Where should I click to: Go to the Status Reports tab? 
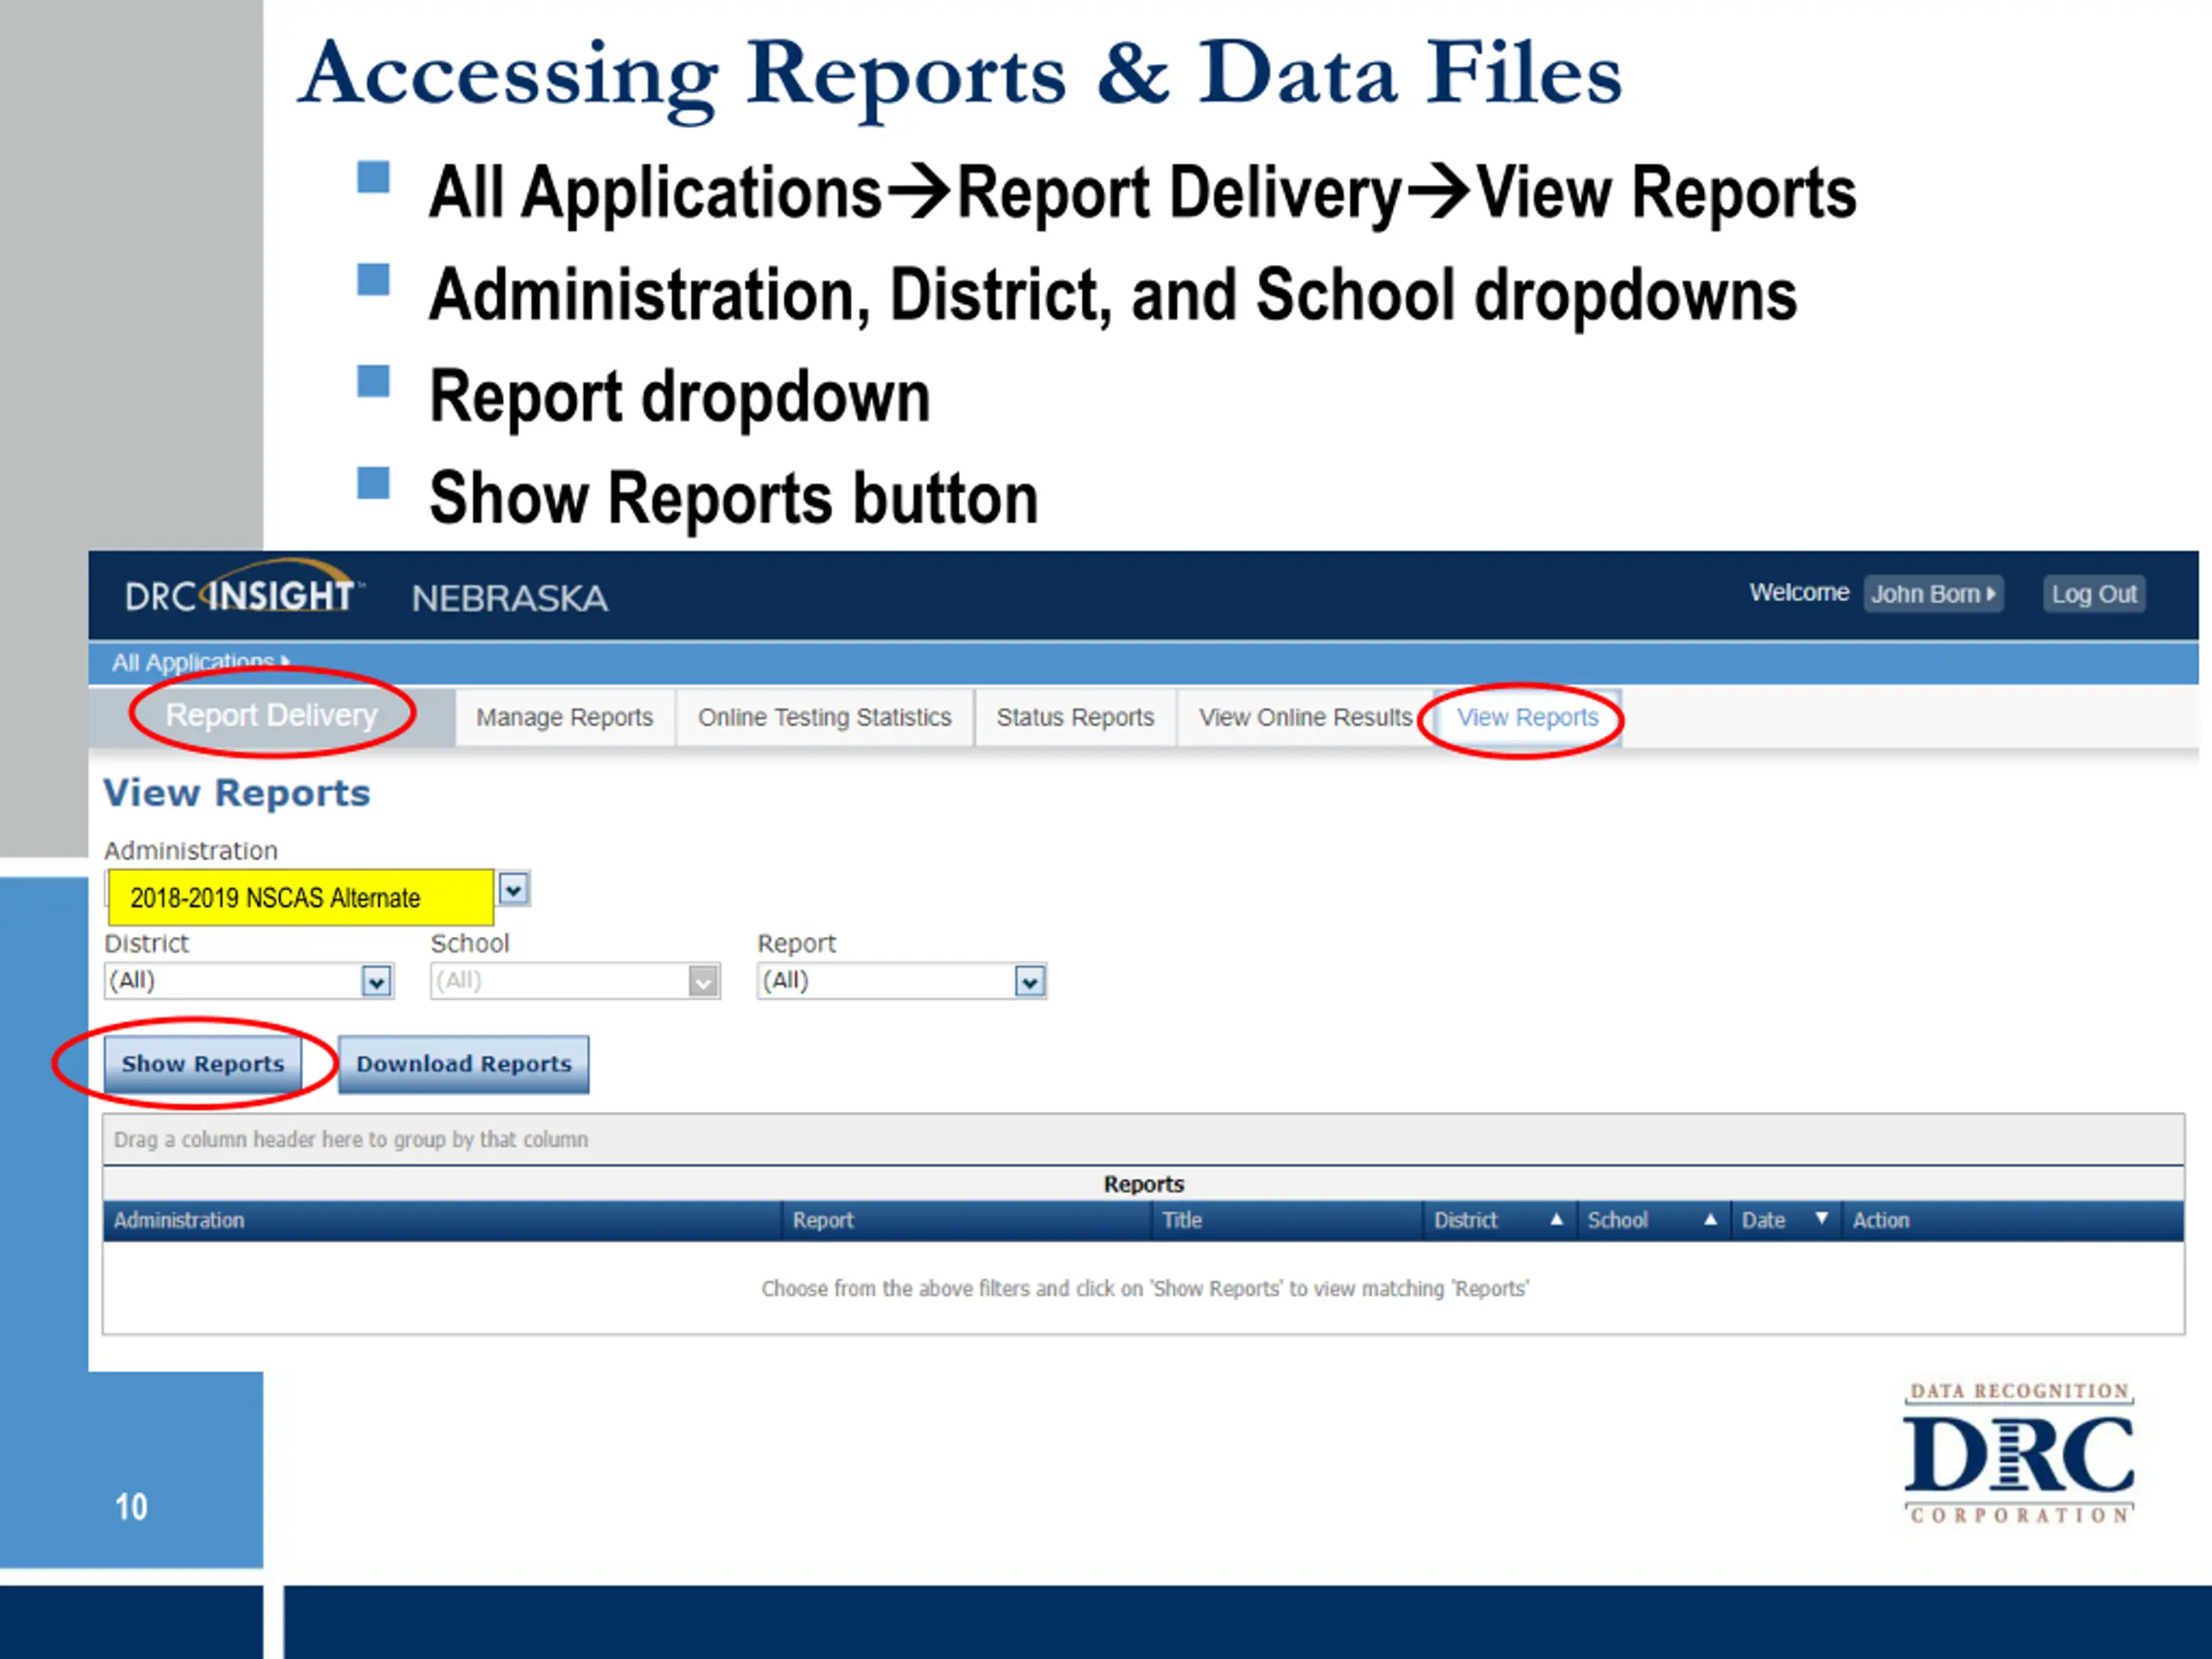[x=1075, y=717]
